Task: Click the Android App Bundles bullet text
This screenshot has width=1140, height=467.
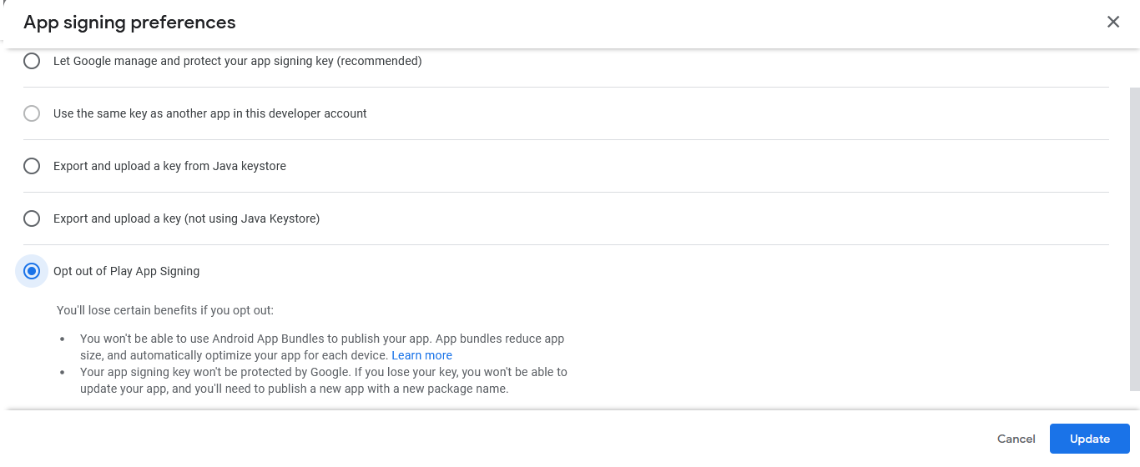Action: [321, 339]
